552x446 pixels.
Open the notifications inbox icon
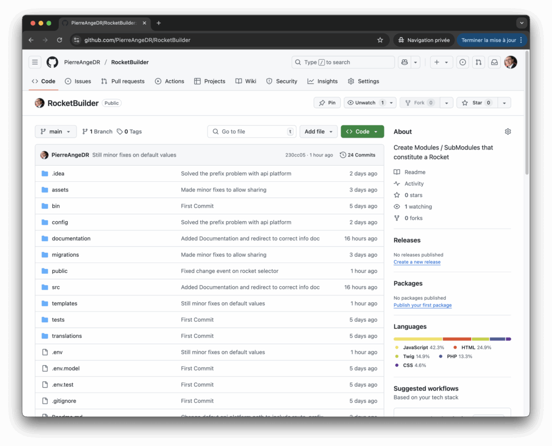coord(494,62)
